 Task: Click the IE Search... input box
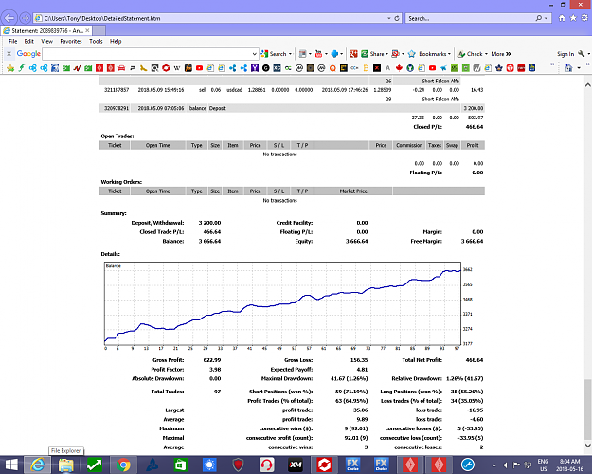(470, 18)
